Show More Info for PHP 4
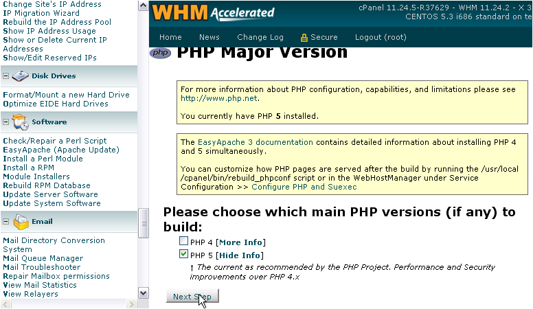The width and height of the screenshot is (533, 309). [241, 242]
